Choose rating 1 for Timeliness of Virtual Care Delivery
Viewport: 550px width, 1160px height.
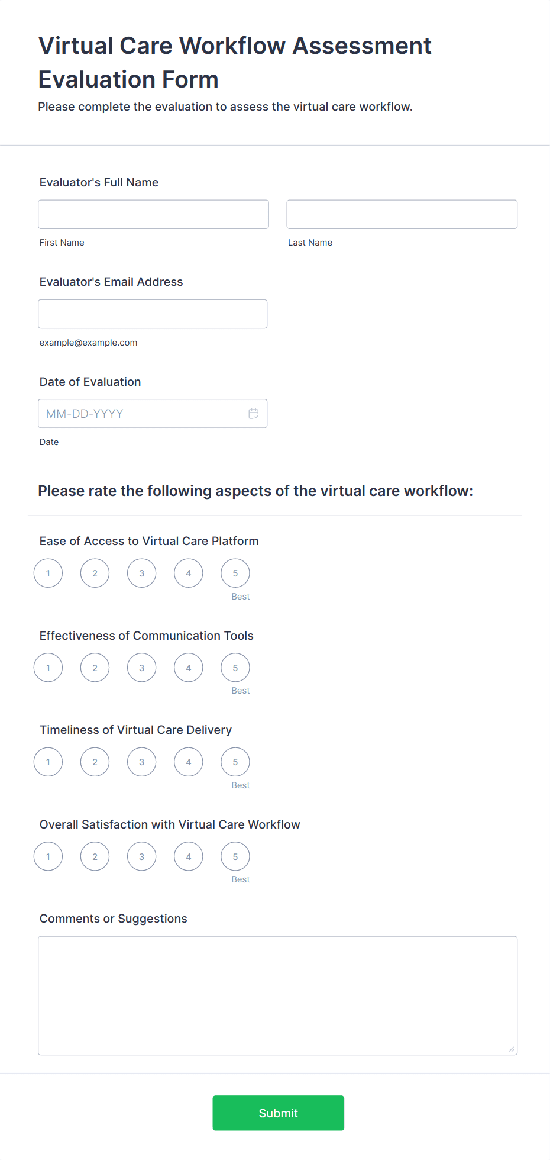tap(48, 762)
